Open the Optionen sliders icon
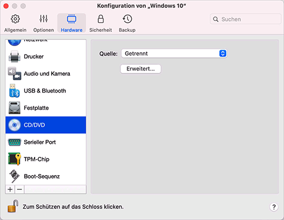 coord(44,19)
